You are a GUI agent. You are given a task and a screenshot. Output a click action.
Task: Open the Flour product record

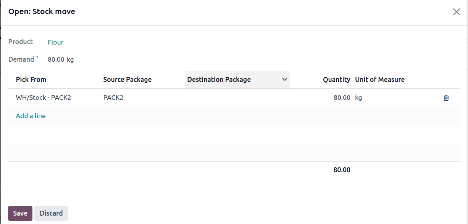[x=55, y=42]
